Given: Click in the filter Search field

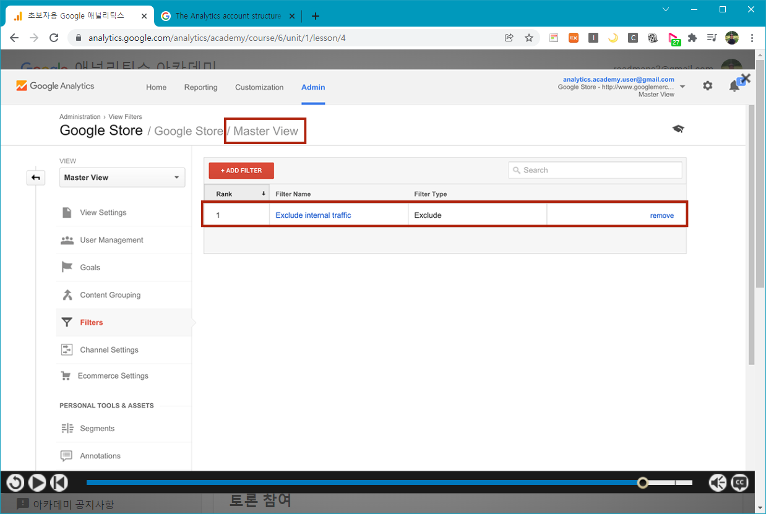Looking at the screenshot, I should coord(595,170).
